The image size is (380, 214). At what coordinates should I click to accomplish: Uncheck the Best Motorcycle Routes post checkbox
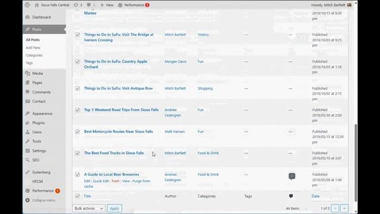click(x=77, y=131)
